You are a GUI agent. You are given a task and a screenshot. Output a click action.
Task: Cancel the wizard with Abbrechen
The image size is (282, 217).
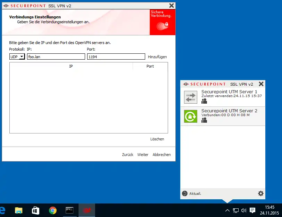pyautogui.click(x=162, y=155)
